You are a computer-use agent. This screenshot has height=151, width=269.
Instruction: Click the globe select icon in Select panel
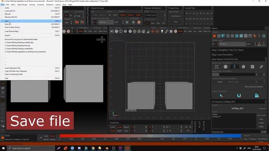(x=264, y=36)
